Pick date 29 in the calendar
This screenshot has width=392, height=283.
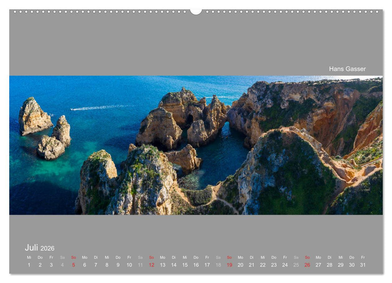[x=341, y=265]
